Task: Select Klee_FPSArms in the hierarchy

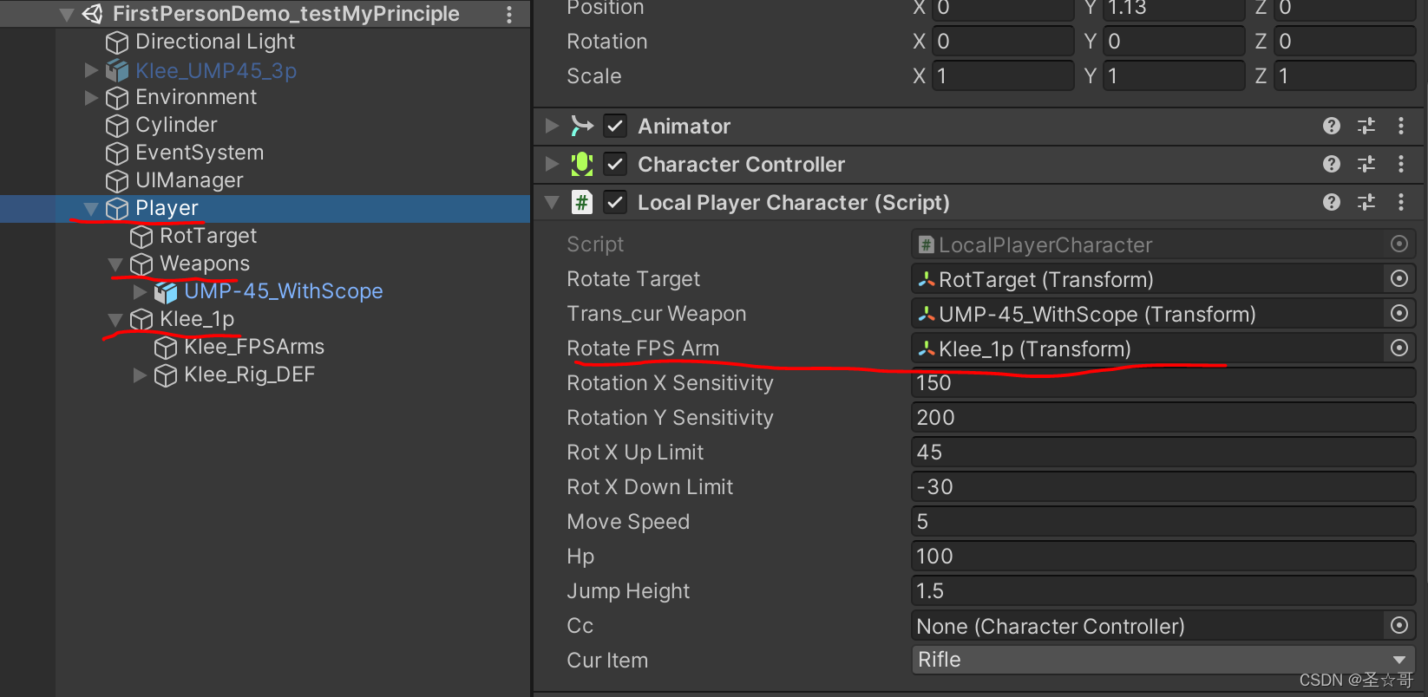Action: 254,347
